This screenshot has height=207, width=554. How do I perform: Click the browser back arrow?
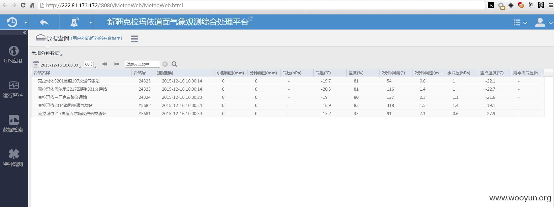tap(5, 5)
